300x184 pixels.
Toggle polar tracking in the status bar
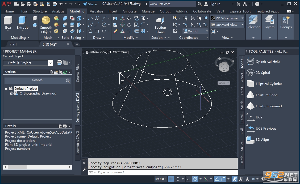tap(195, 179)
